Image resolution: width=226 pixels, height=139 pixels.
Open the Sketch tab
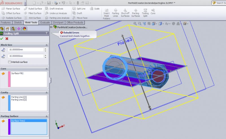tap(18, 23)
